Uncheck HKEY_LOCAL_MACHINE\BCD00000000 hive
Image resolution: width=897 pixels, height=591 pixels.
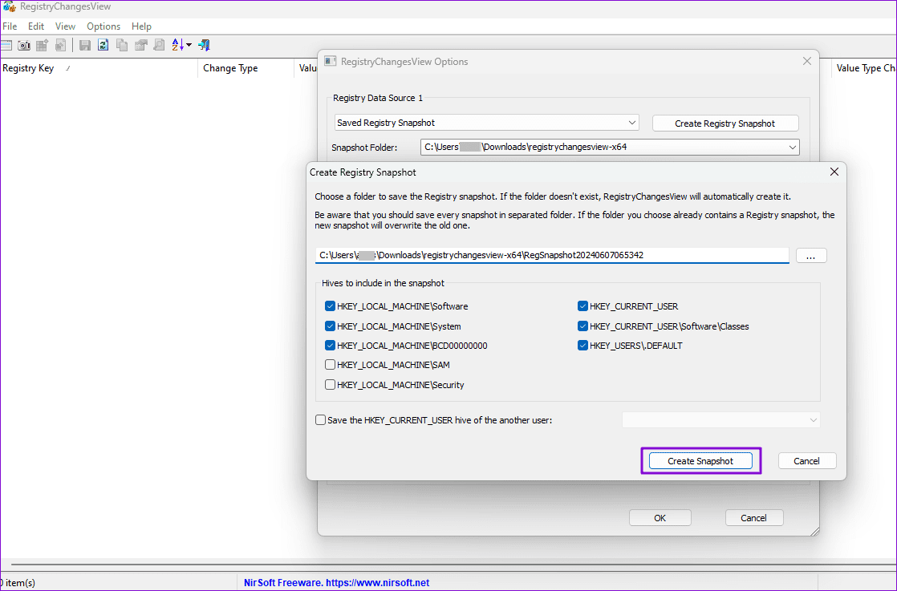pyautogui.click(x=330, y=346)
